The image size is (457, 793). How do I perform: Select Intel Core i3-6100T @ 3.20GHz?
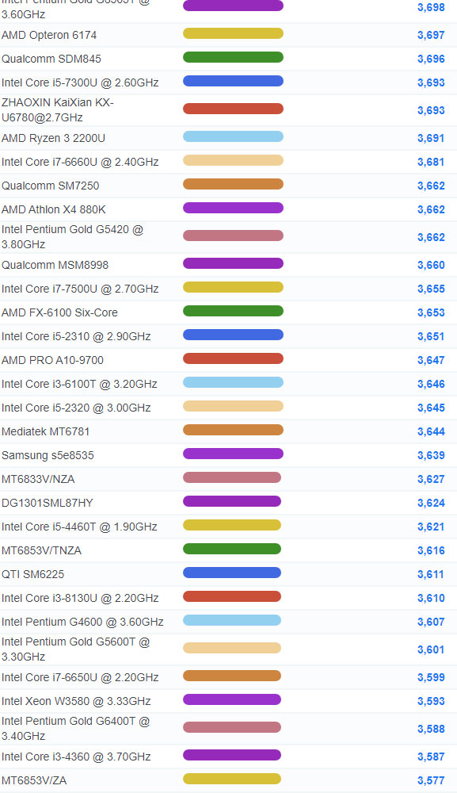pyautogui.click(x=79, y=384)
